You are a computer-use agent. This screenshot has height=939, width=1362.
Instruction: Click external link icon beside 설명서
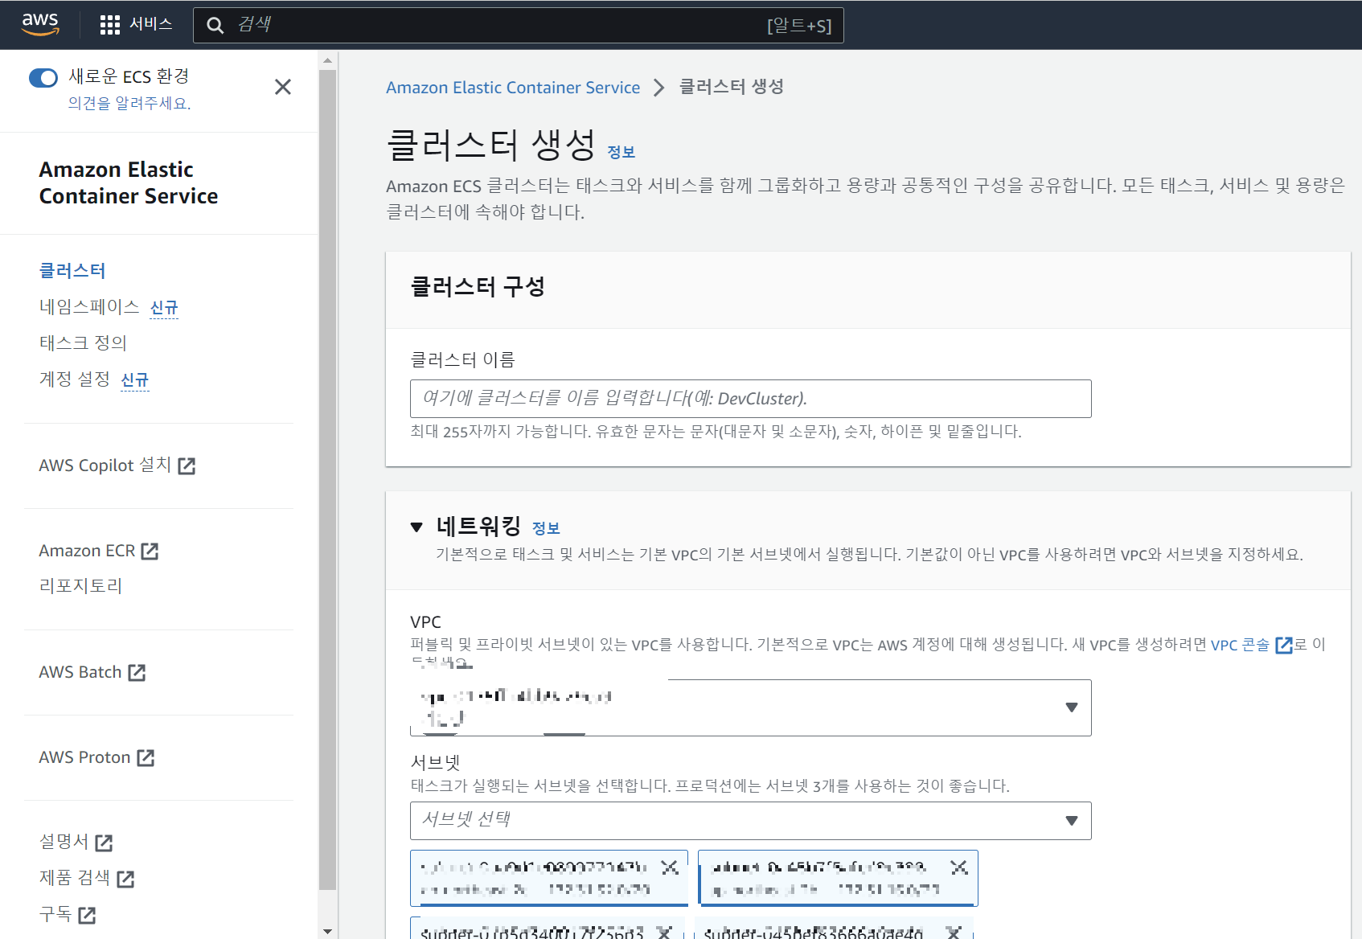pyautogui.click(x=104, y=843)
